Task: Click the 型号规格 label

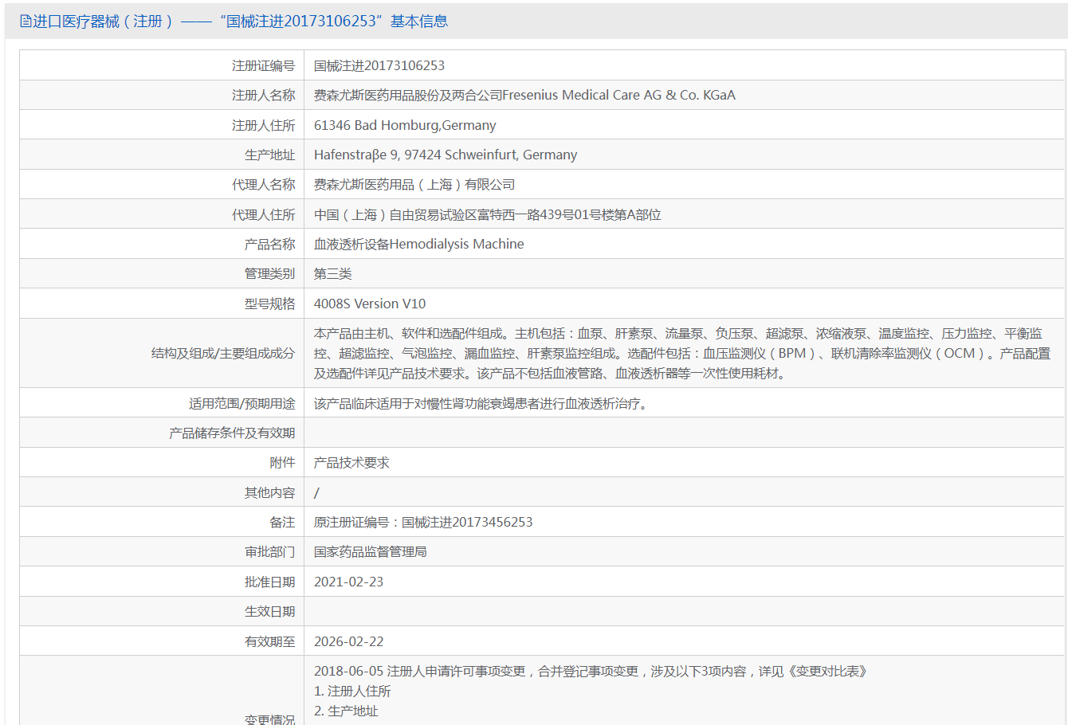Action: click(x=269, y=304)
